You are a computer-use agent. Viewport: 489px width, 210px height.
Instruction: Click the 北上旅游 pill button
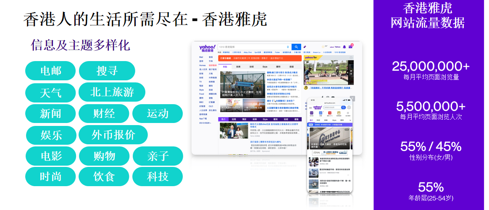[x=112, y=92]
